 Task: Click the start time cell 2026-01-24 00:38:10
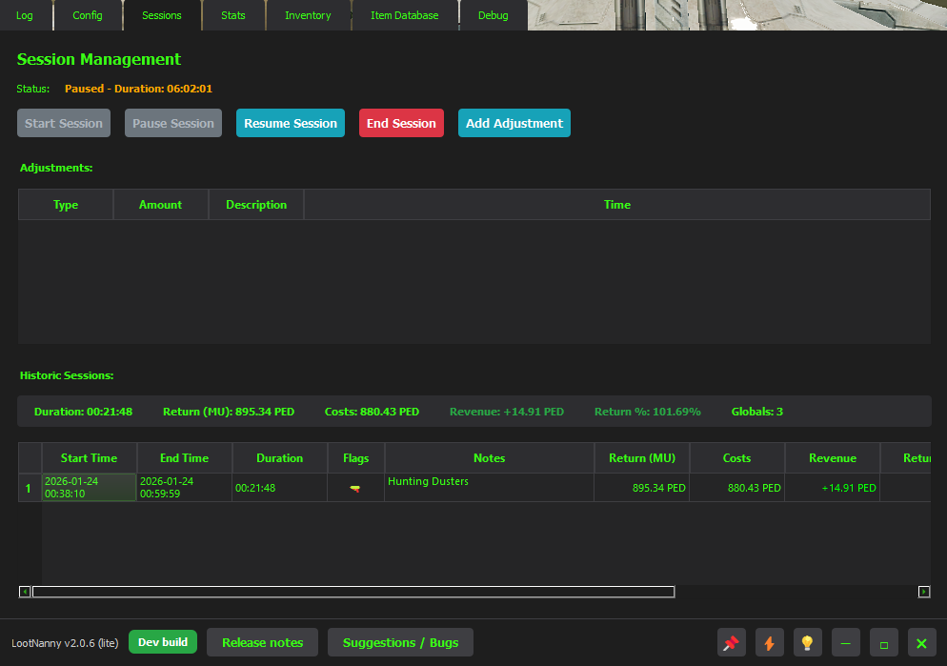90,487
